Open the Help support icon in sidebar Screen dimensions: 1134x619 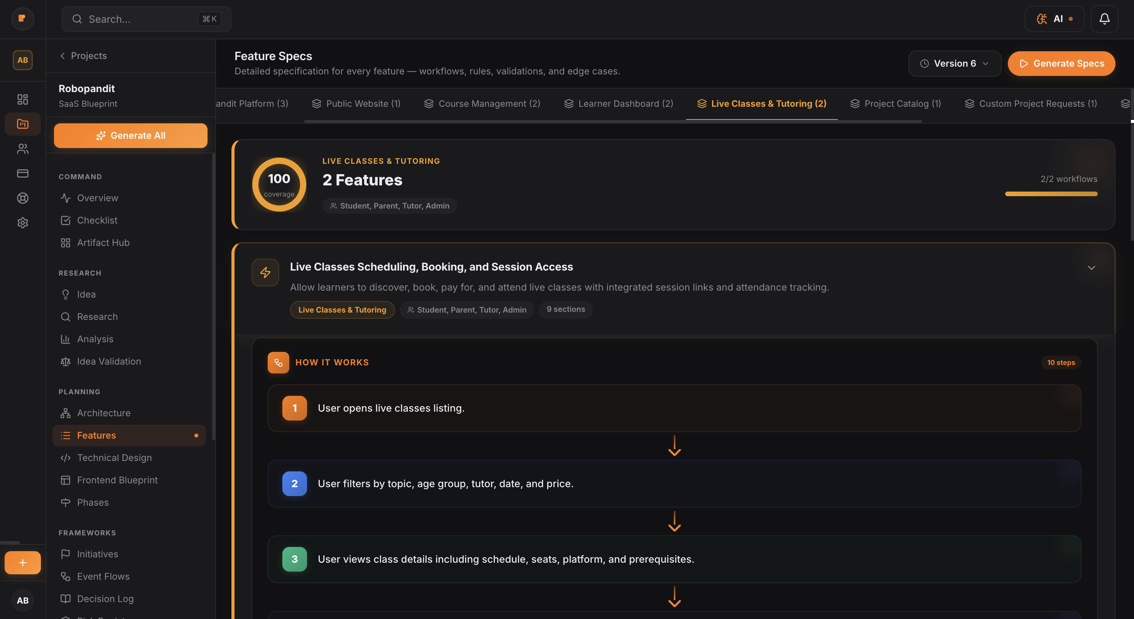(x=22, y=198)
